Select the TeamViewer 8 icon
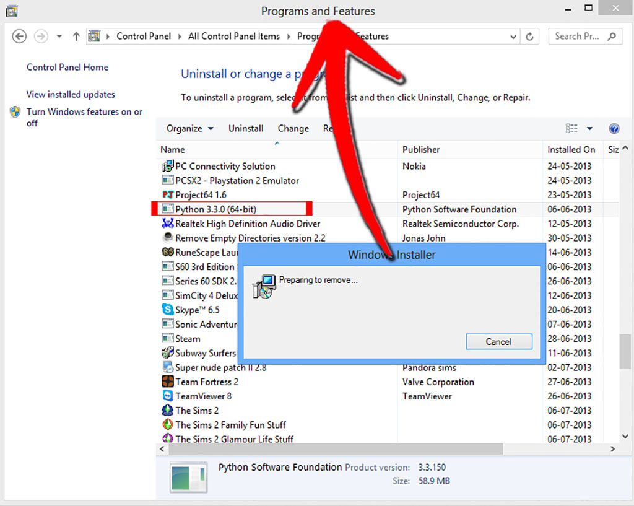The width and height of the screenshot is (634, 506). 167,396
